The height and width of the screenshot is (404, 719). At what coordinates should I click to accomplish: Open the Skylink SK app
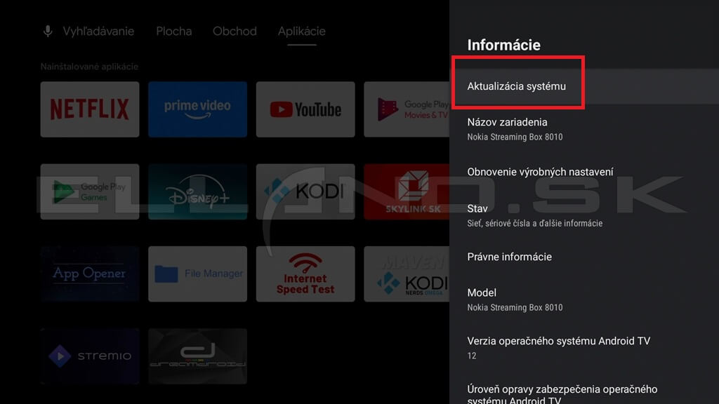click(407, 191)
